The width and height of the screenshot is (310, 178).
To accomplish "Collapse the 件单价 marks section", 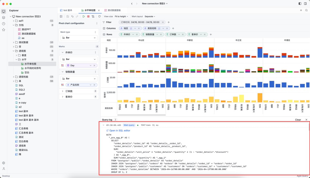I will pyautogui.click(x=63, y=52).
